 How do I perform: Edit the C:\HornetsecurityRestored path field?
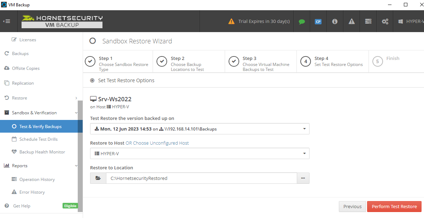pos(201,178)
